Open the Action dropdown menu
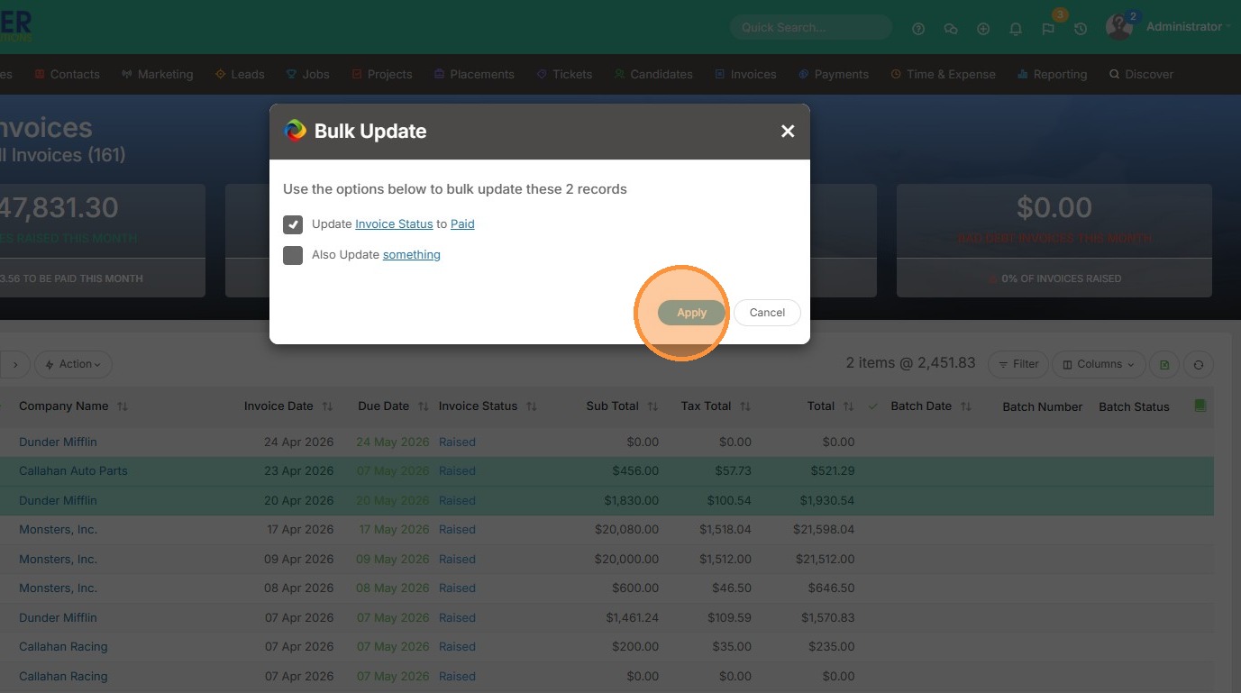1241x693 pixels. [74, 364]
